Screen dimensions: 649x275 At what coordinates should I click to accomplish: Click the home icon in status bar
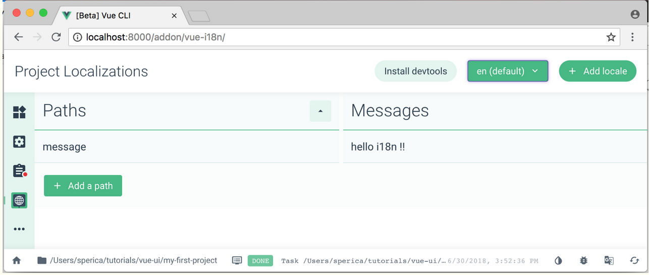pyautogui.click(x=17, y=260)
